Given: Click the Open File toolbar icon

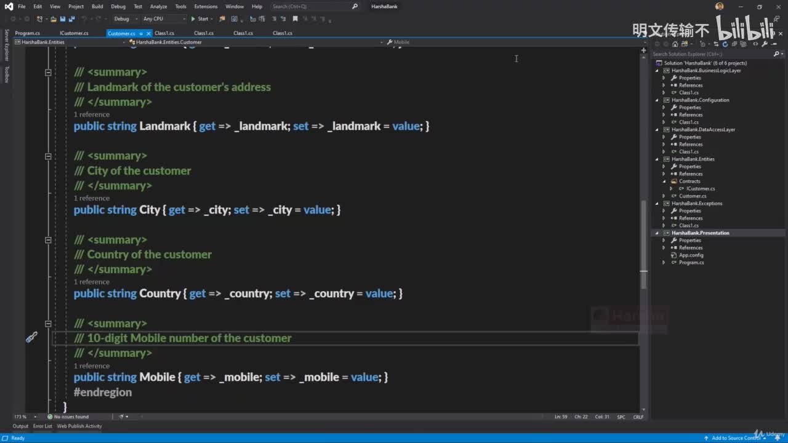Looking at the screenshot, I should (54, 19).
